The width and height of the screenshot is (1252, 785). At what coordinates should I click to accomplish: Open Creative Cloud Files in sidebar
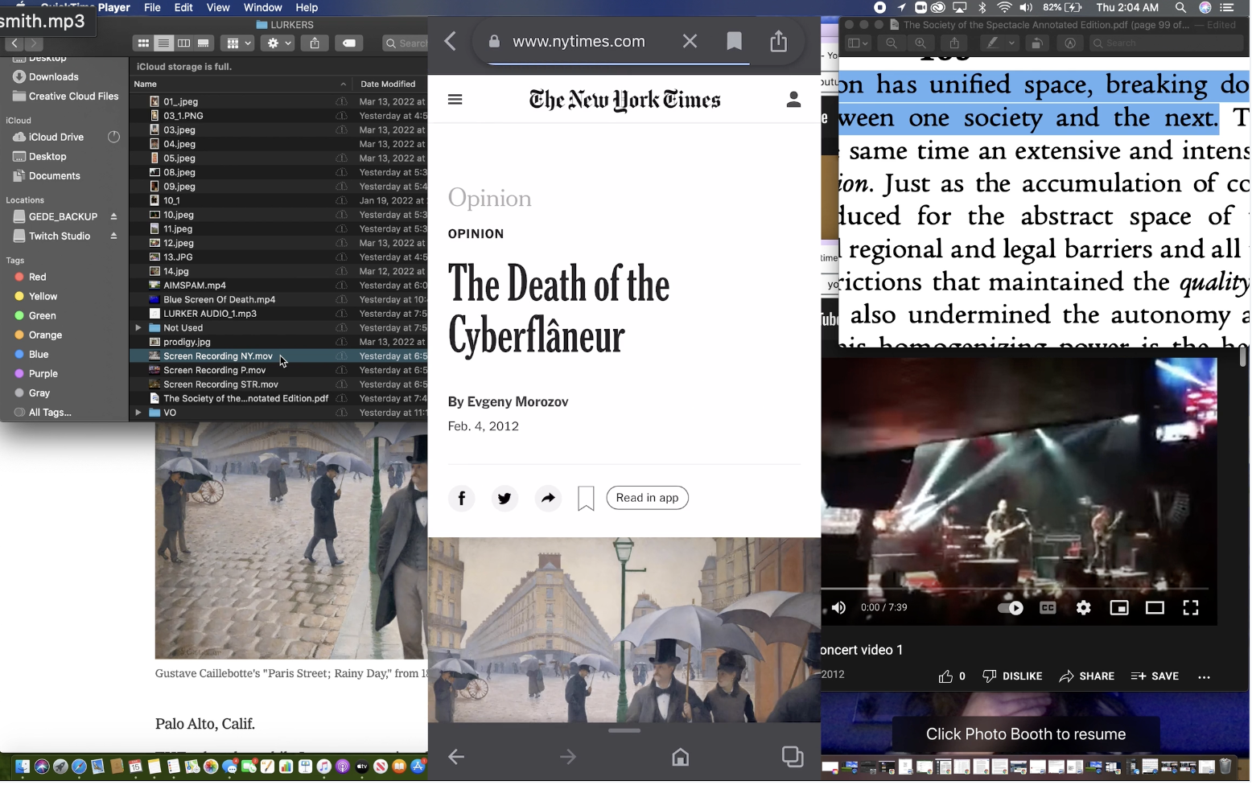click(73, 97)
